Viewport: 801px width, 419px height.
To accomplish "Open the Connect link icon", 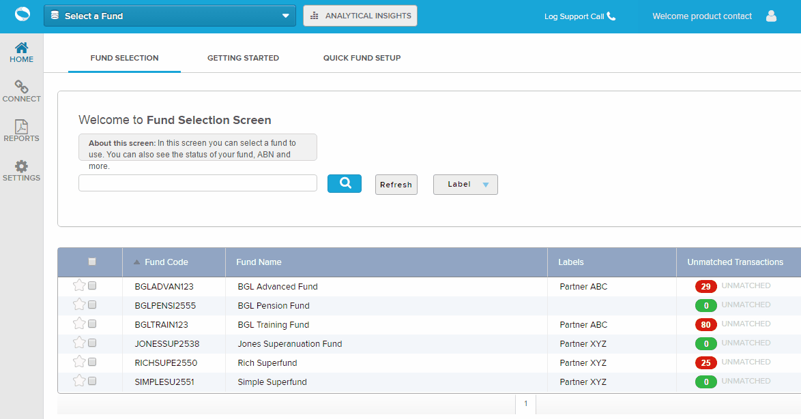I will (x=22, y=87).
